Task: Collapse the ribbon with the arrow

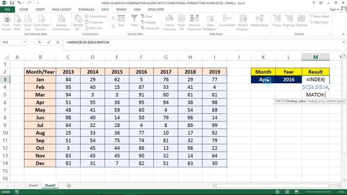Action: point(343,34)
